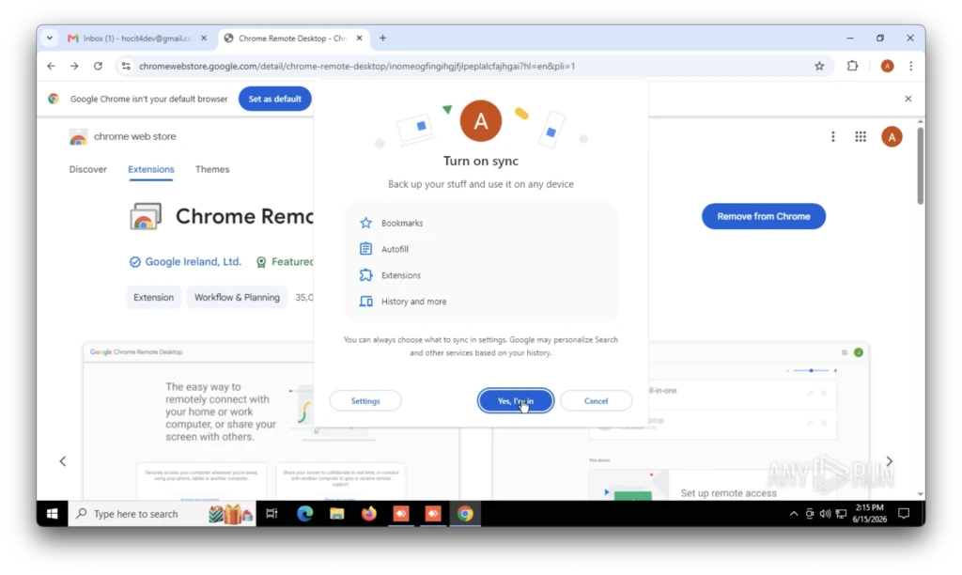Close the Chrome Remote Desktop tab
The height and width of the screenshot is (575, 962).
(360, 38)
